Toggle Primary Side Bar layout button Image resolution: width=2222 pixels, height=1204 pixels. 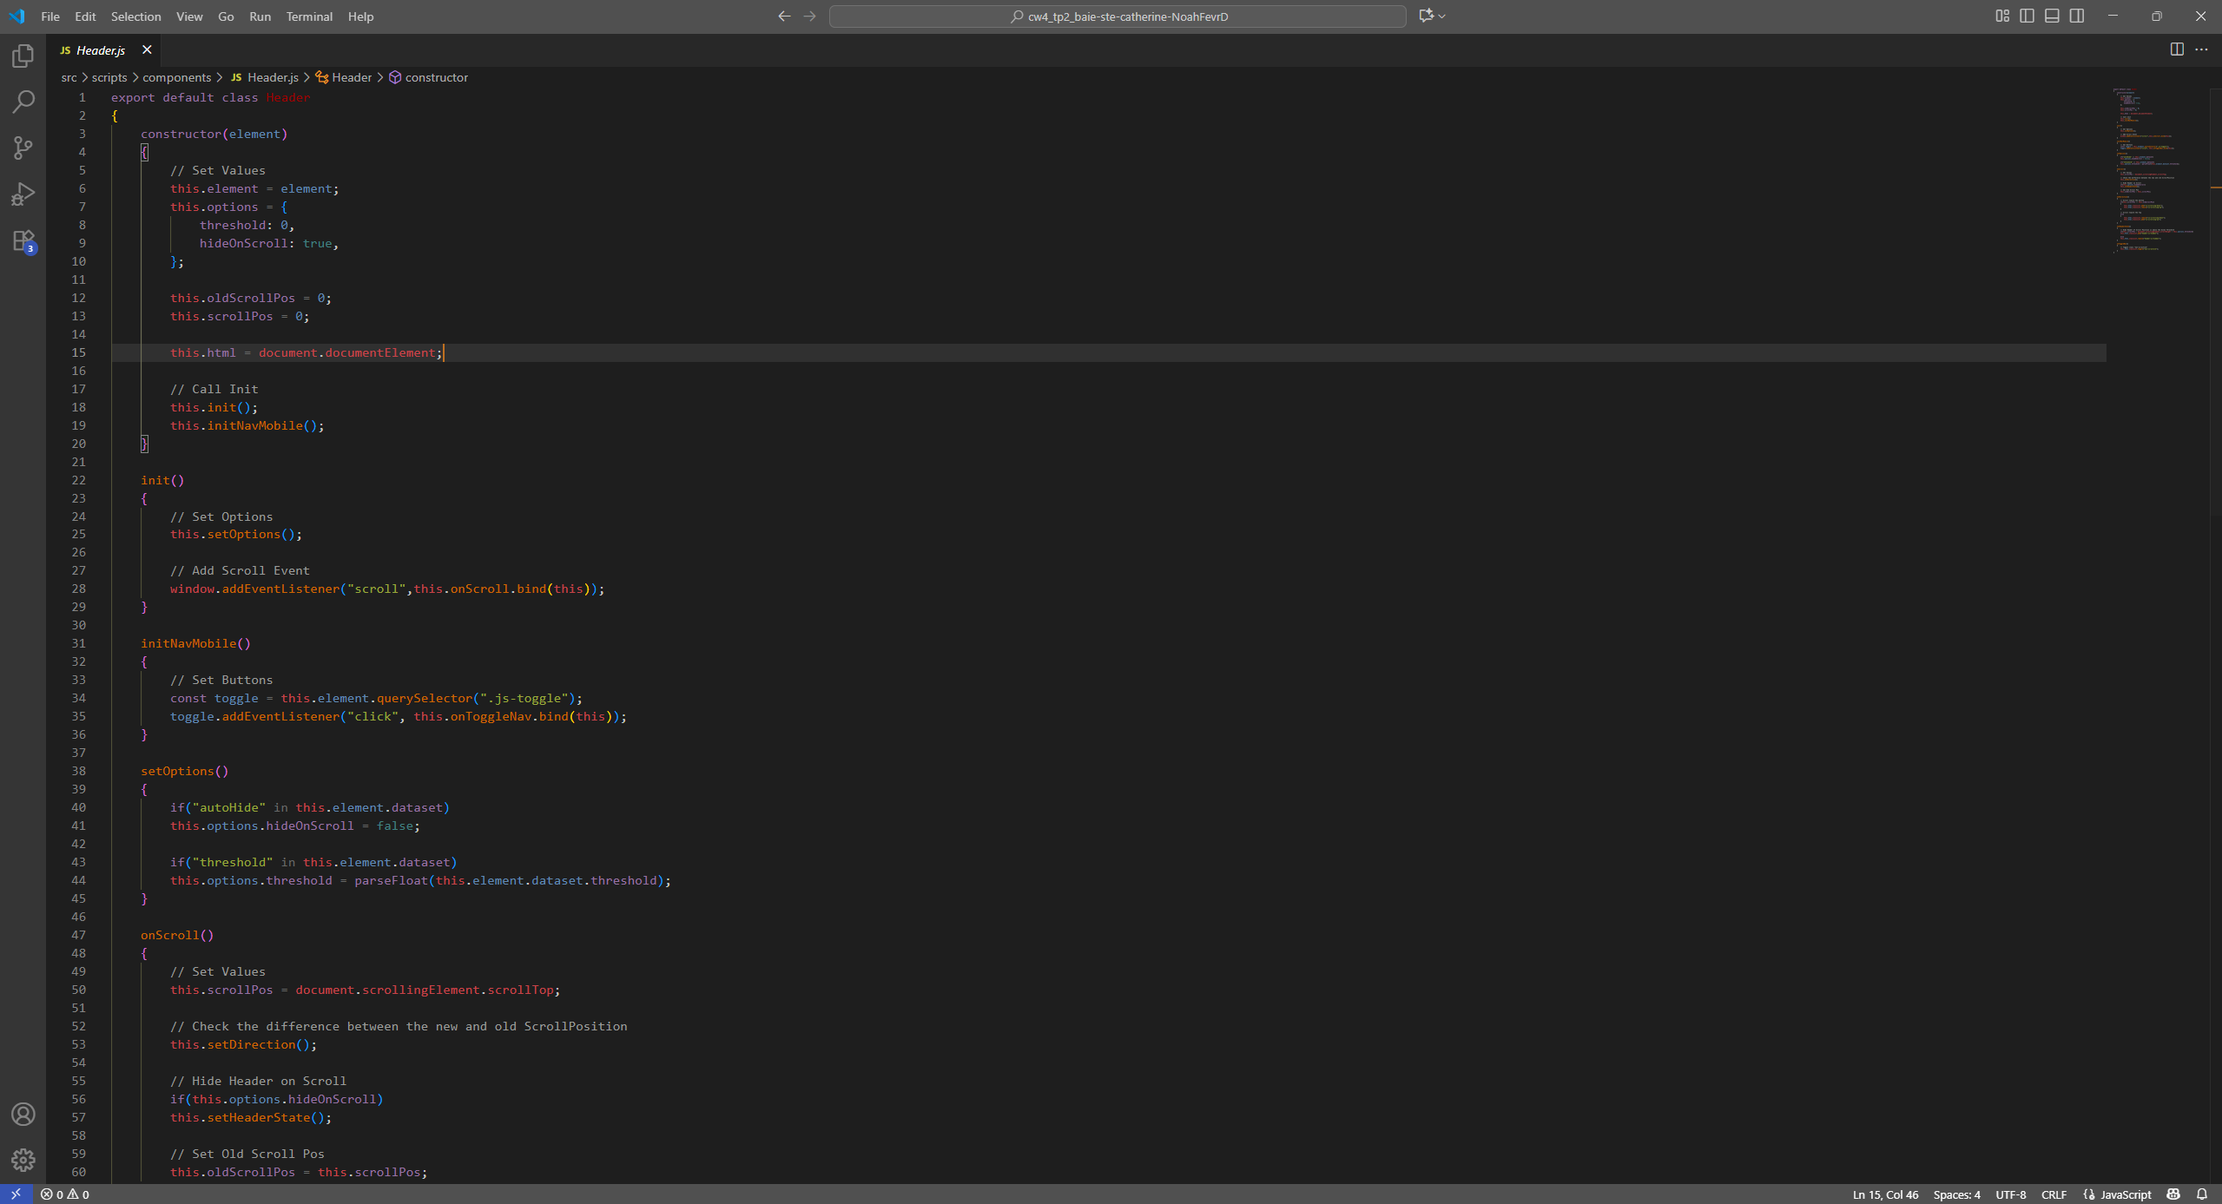2027,16
